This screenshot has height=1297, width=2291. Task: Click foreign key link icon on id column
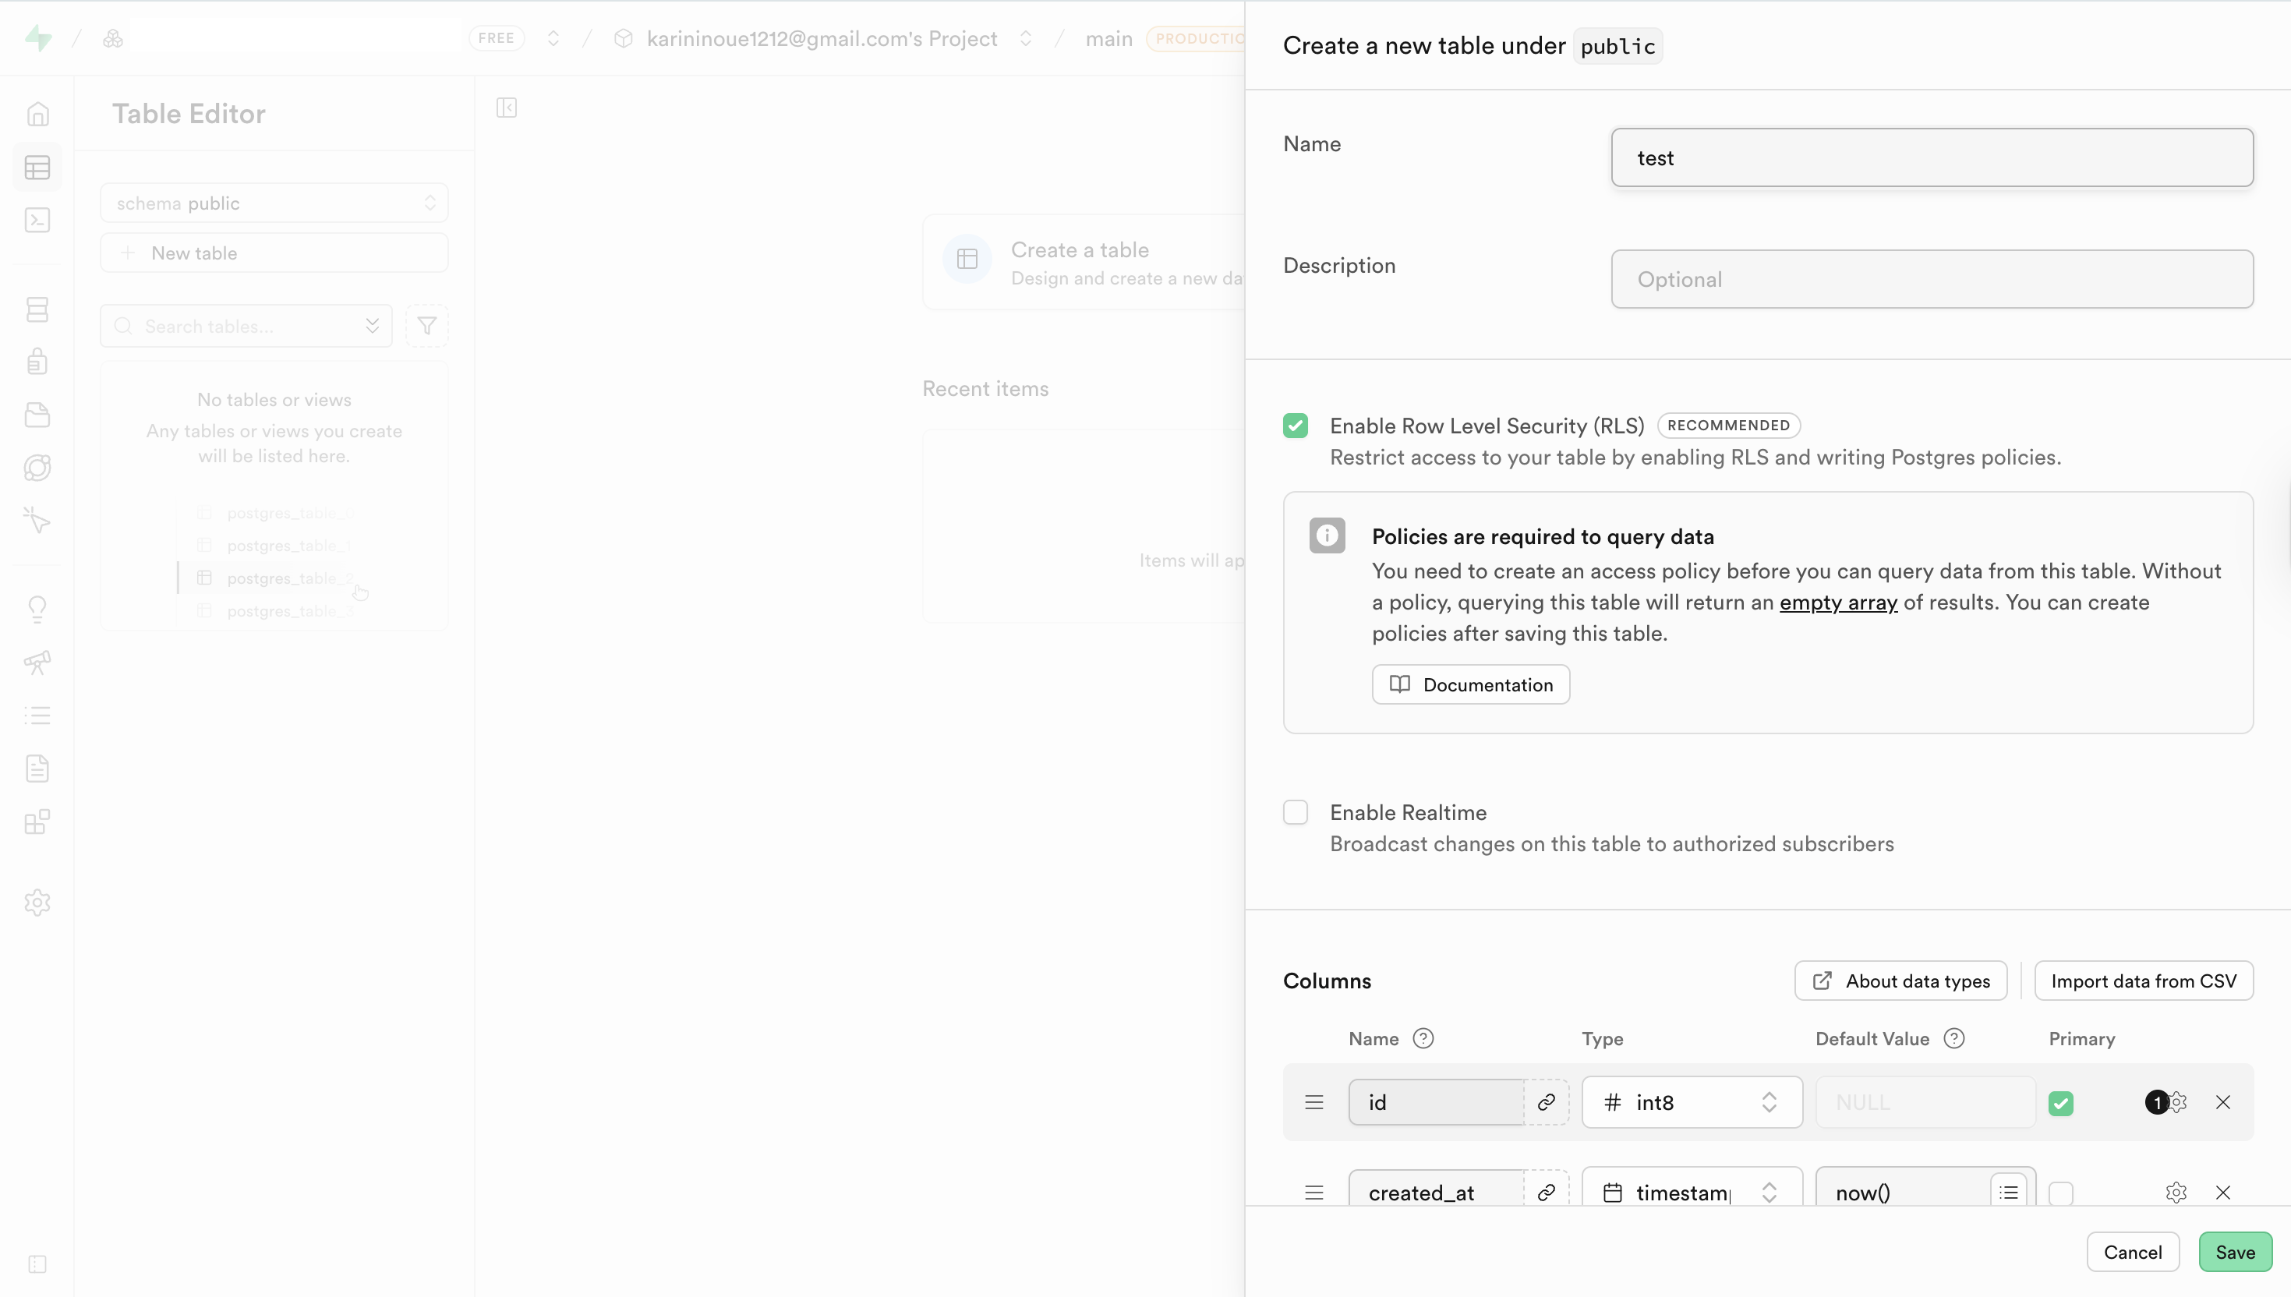click(1546, 1102)
